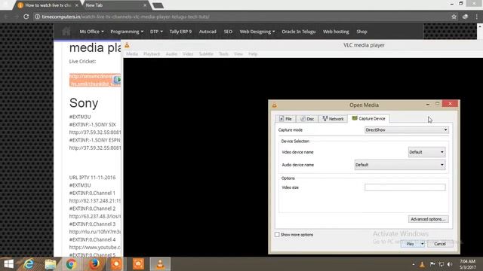
Task: Switch to Chrome from the taskbar
Action: click(71, 264)
